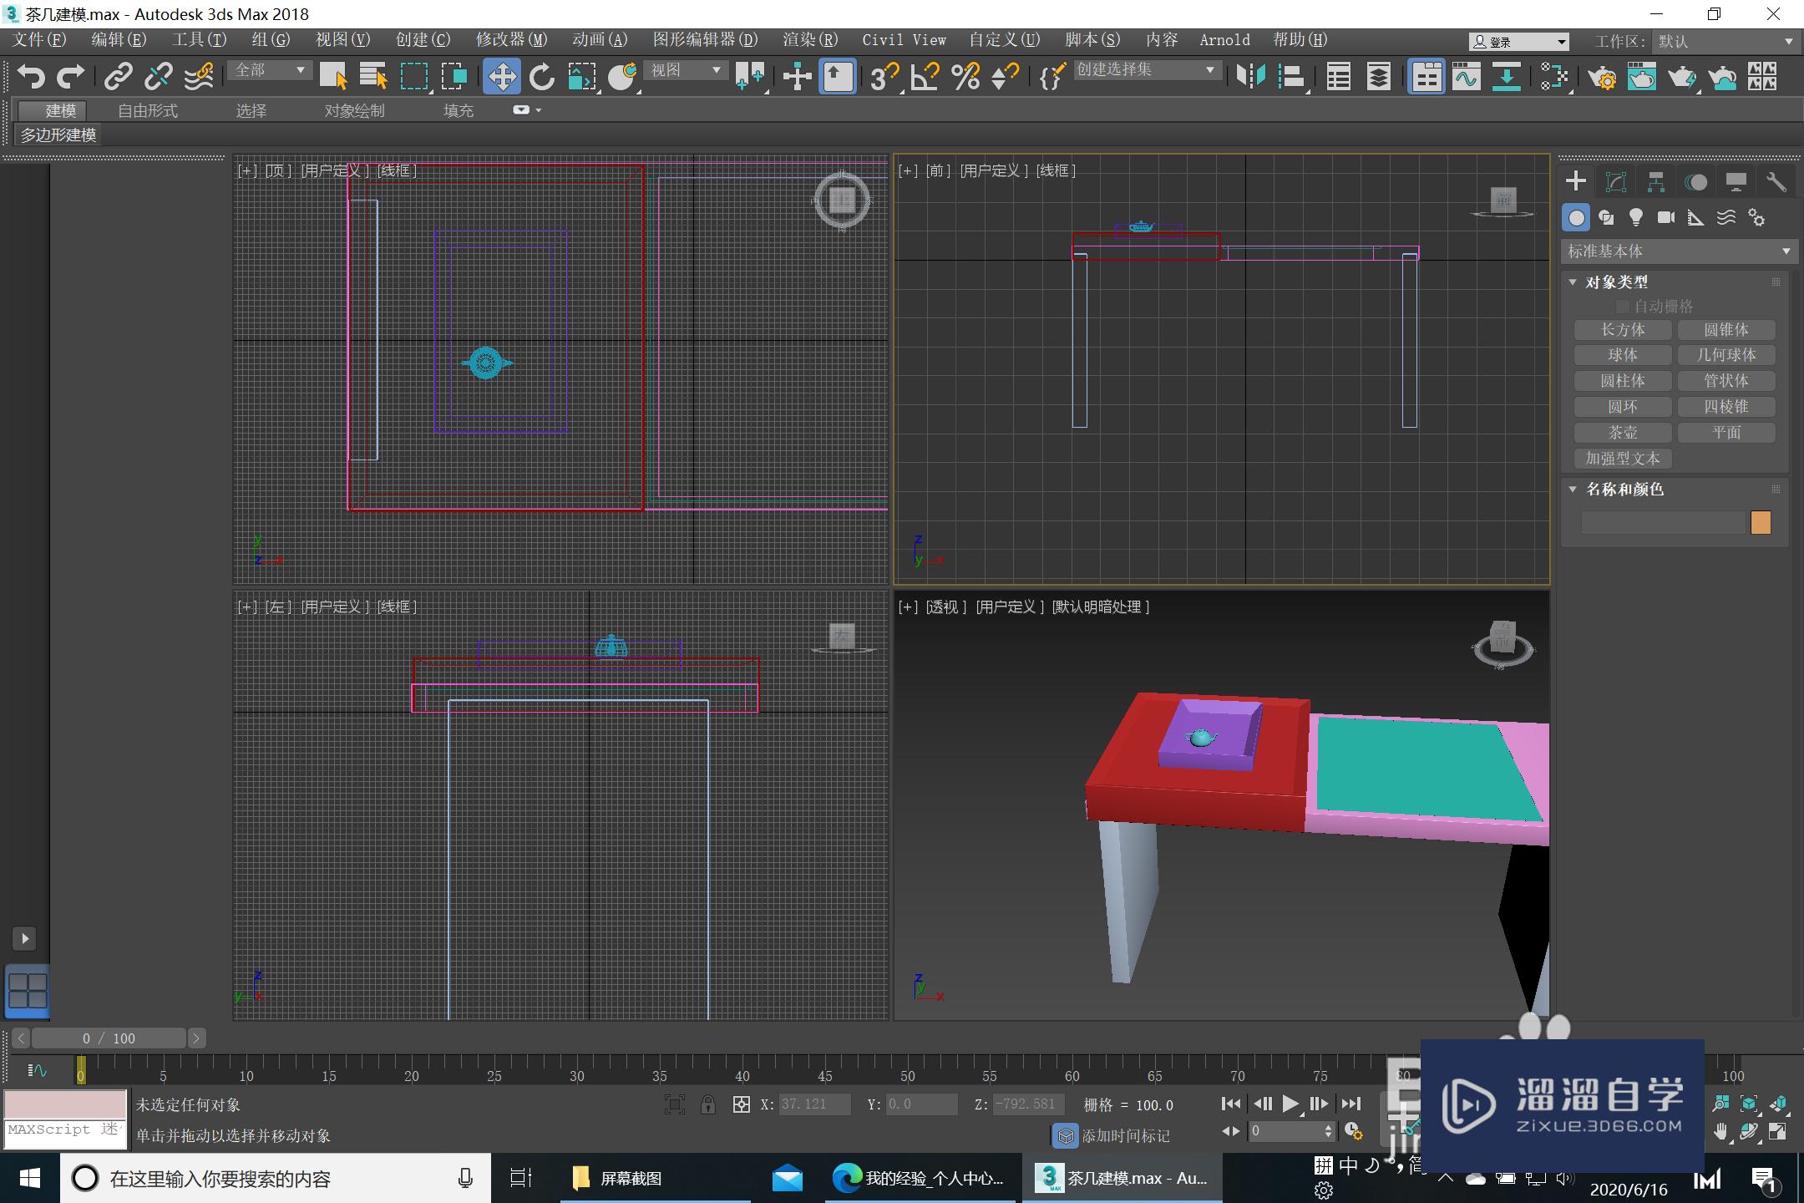This screenshot has width=1804, height=1203.
Task: Click the 茶壶 button
Action: pos(1623,433)
